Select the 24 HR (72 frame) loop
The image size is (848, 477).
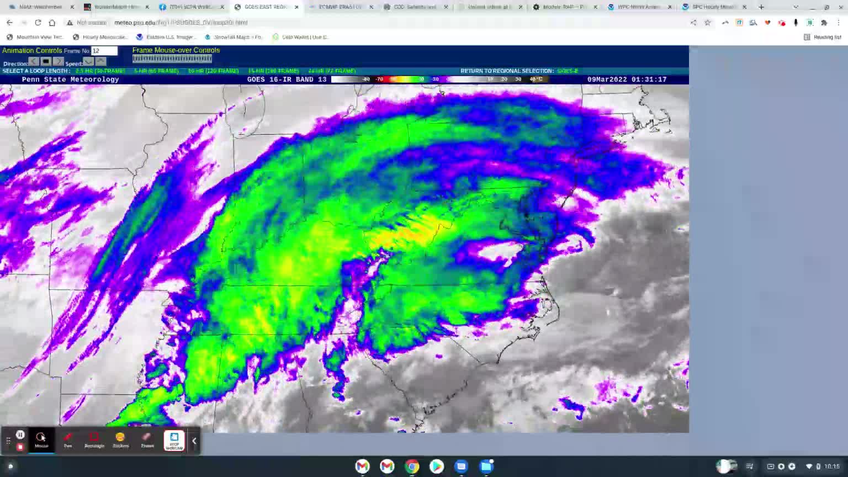point(332,71)
